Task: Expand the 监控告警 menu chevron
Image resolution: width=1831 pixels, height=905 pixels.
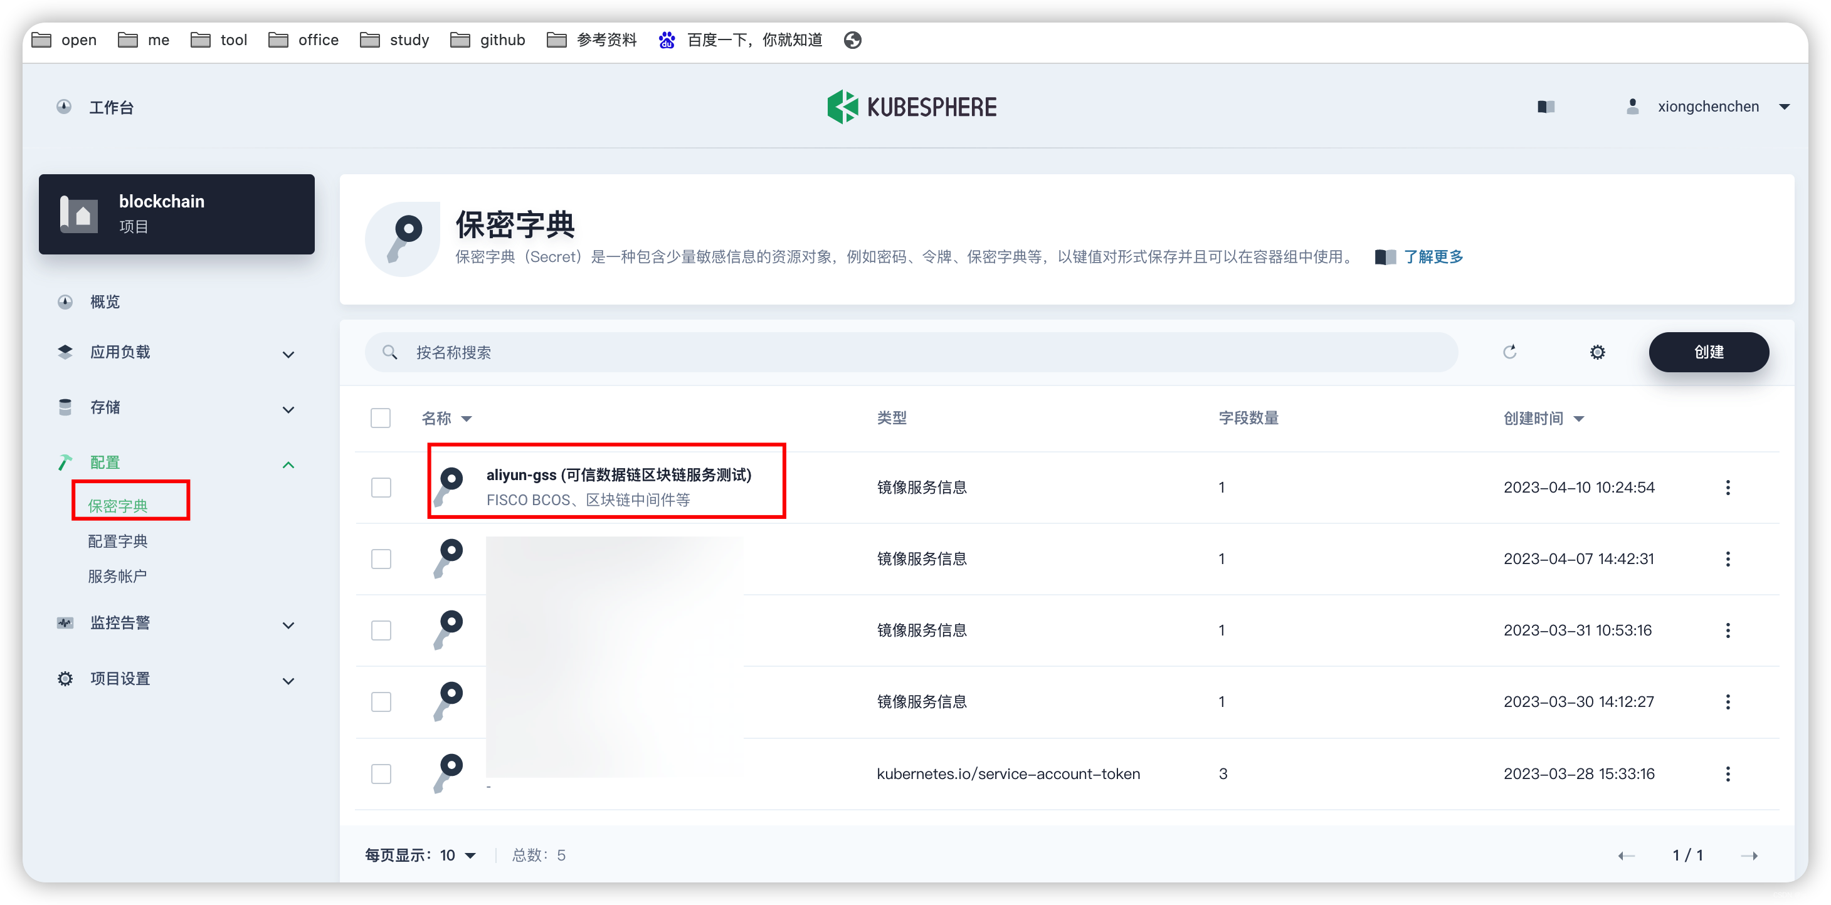Action: [288, 625]
